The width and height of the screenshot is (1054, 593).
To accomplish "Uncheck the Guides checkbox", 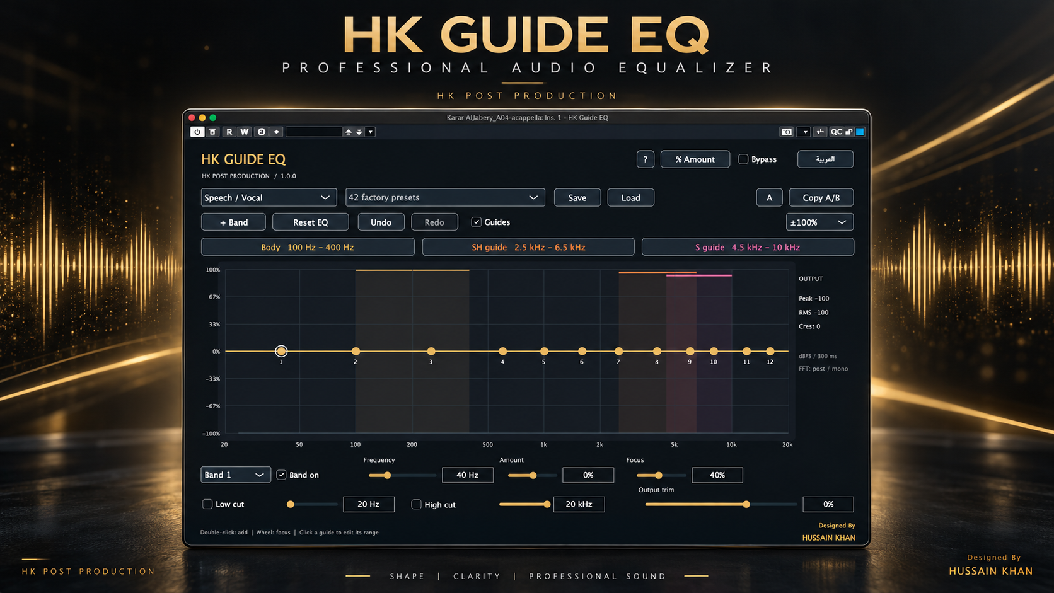I will 477,222.
